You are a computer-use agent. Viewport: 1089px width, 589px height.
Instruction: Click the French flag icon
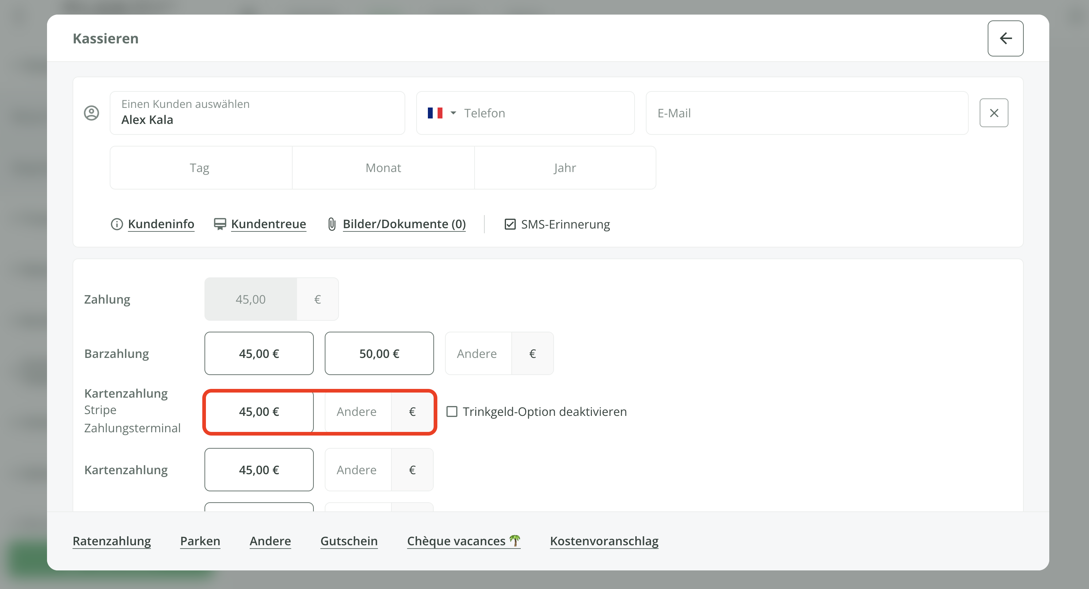pos(434,113)
